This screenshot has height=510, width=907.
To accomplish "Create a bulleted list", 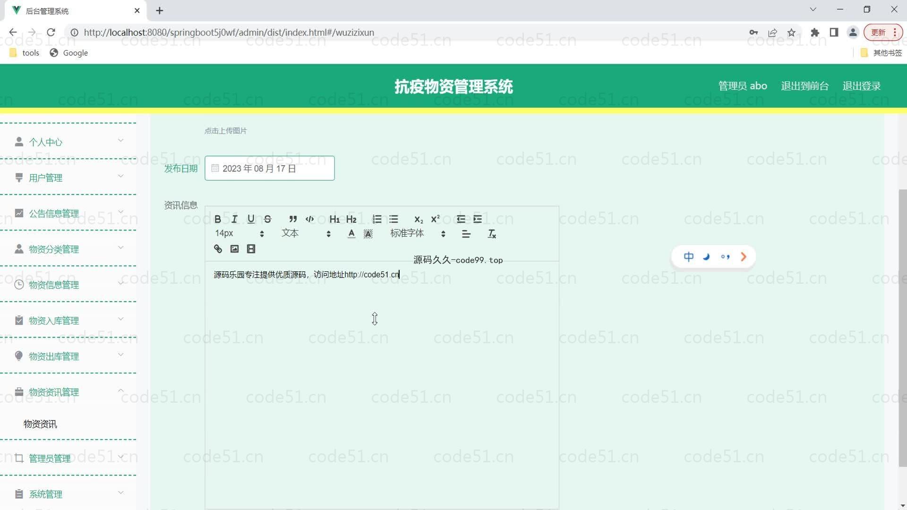I will (394, 219).
